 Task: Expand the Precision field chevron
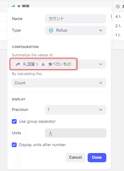point(101,110)
